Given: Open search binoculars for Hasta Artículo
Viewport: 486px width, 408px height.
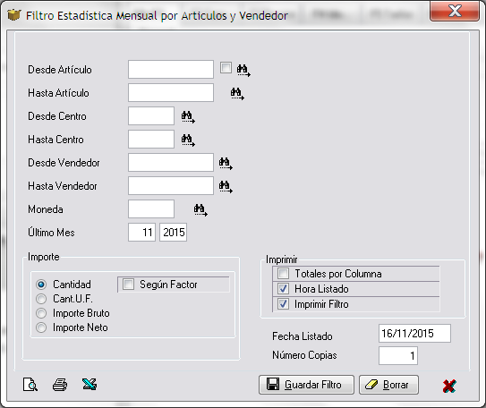Looking at the screenshot, I should click(237, 94).
